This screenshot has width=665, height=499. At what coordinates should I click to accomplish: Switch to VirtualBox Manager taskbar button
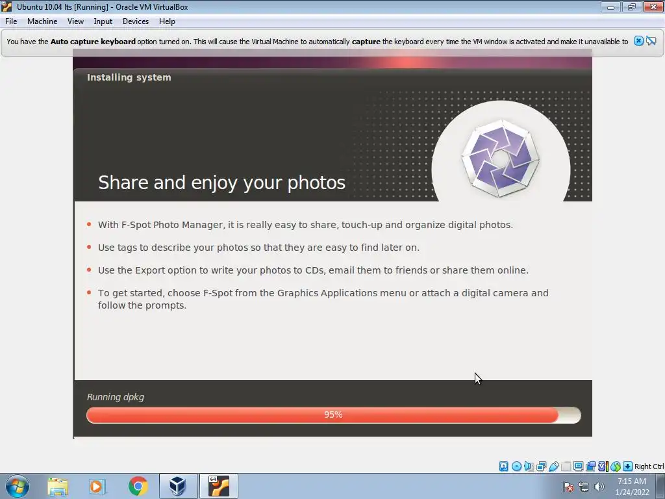(x=178, y=486)
